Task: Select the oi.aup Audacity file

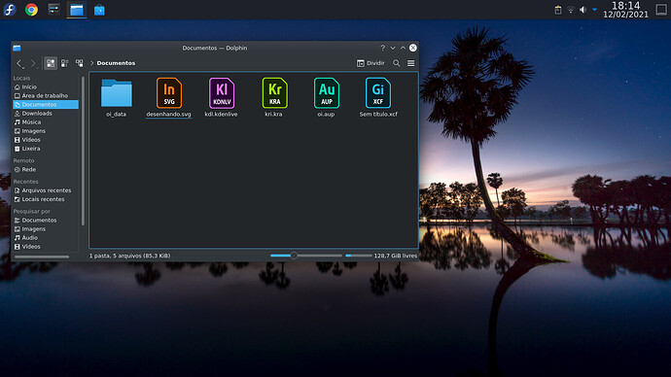Action: pyautogui.click(x=326, y=97)
